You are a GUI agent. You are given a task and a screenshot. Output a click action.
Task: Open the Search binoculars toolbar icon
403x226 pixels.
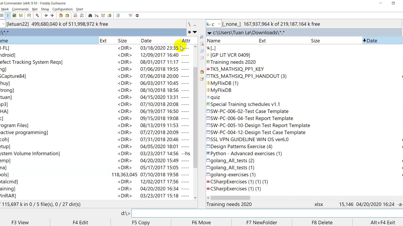pyautogui.click(x=90, y=15)
